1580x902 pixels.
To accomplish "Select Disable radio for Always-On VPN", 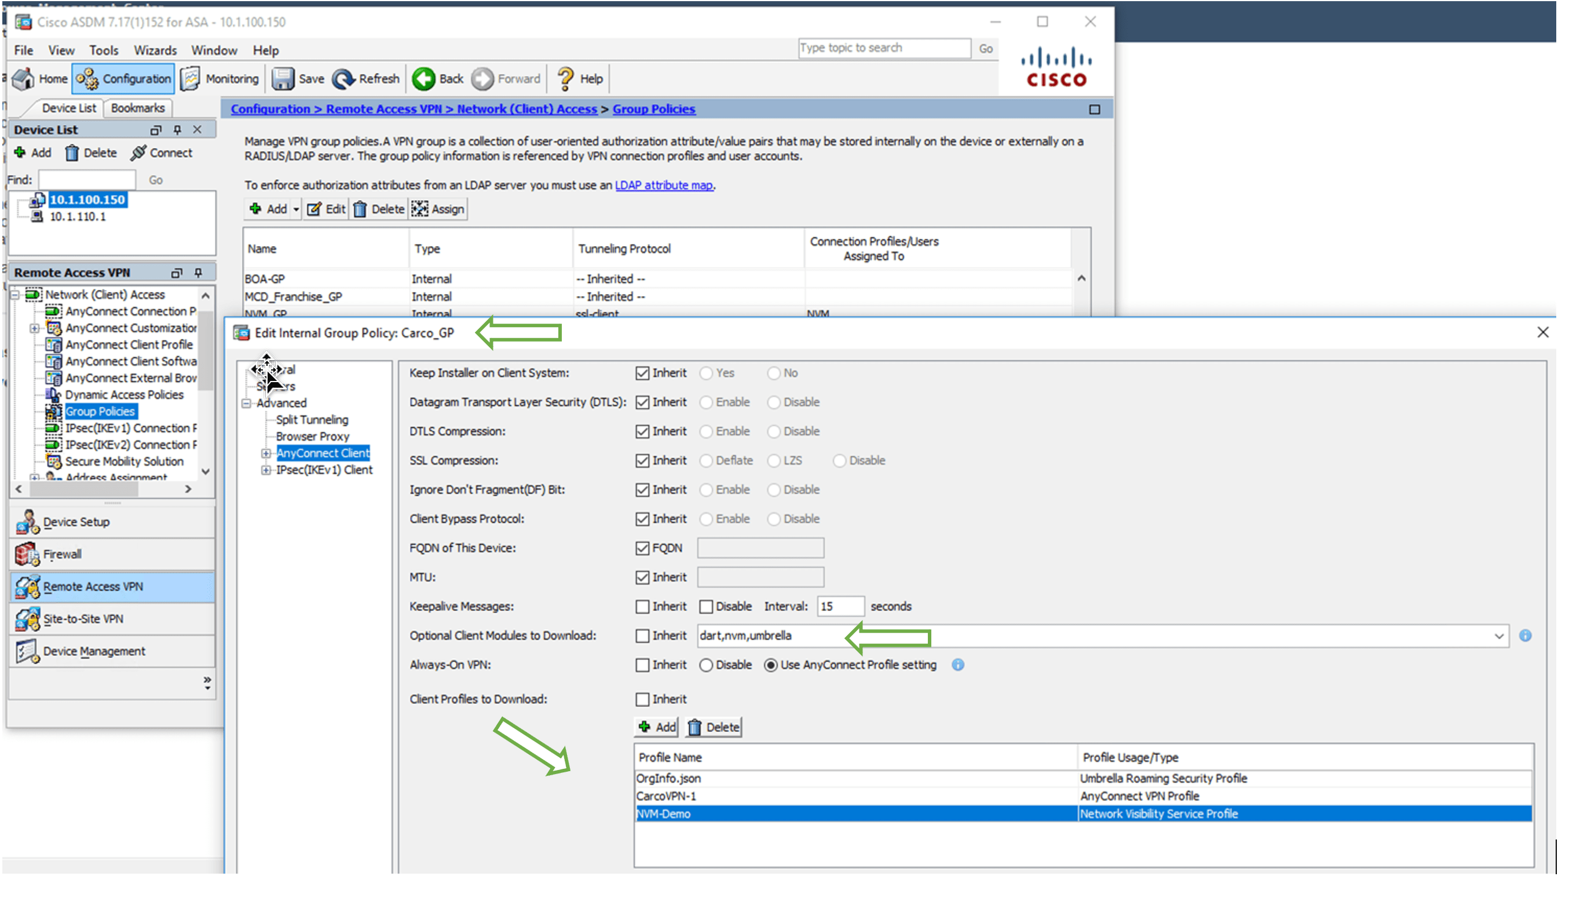I will point(707,665).
